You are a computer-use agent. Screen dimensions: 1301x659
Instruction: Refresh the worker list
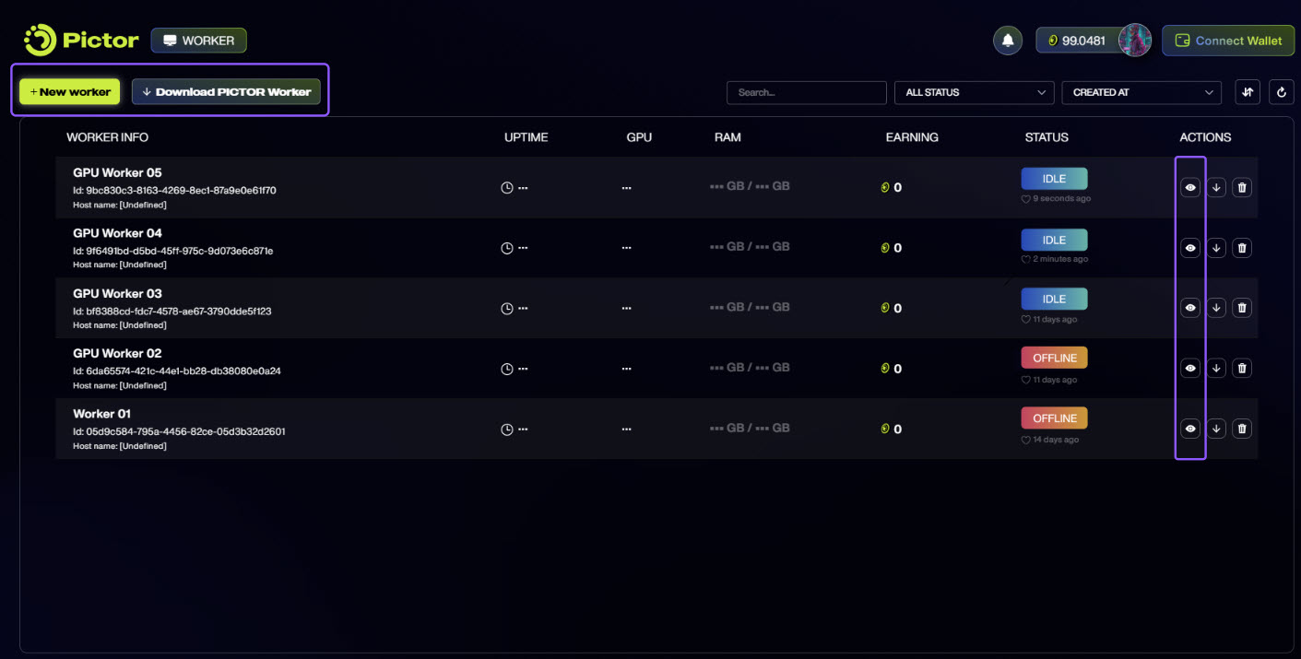(1282, 92)
